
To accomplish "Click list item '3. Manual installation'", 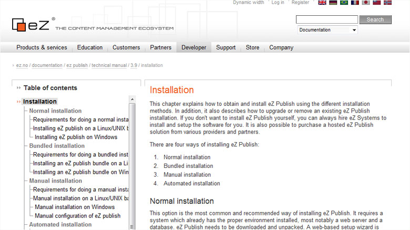I will [187, 175].
